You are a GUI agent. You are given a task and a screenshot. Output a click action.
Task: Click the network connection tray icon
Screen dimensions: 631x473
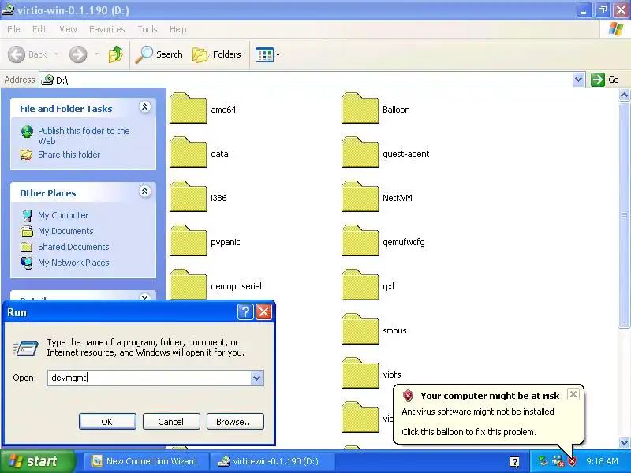point(558,461)
